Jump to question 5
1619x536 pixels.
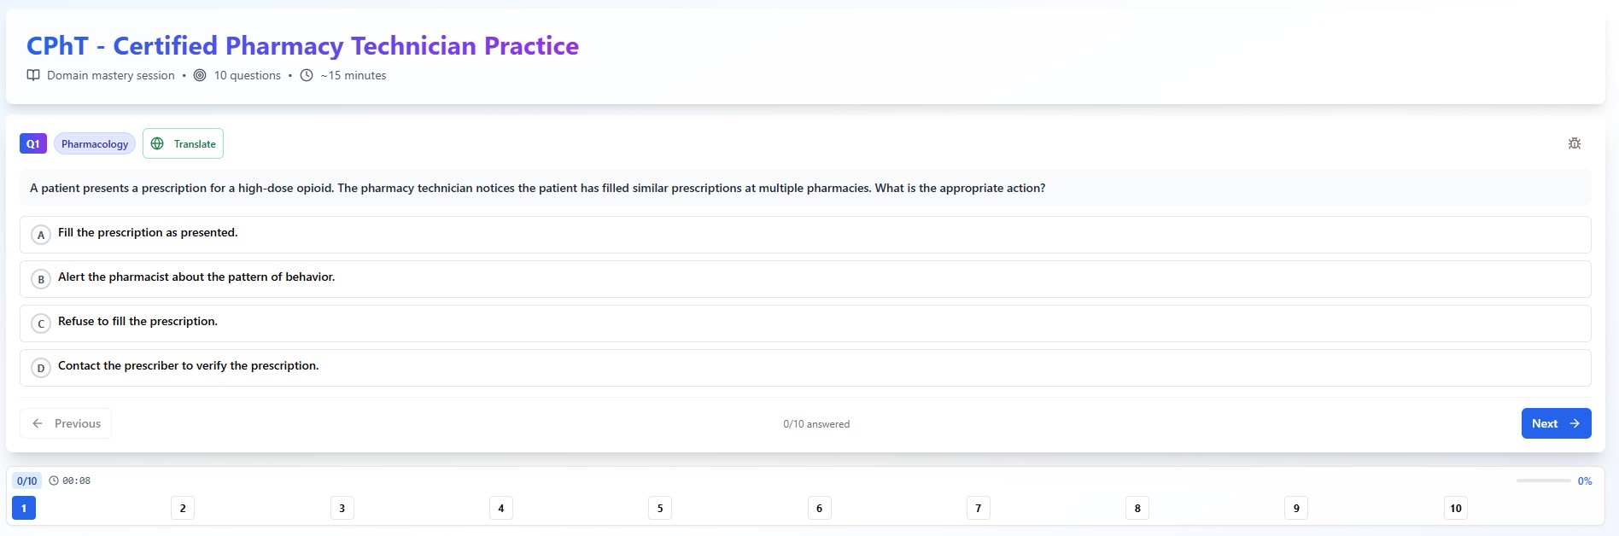point(660,508)
